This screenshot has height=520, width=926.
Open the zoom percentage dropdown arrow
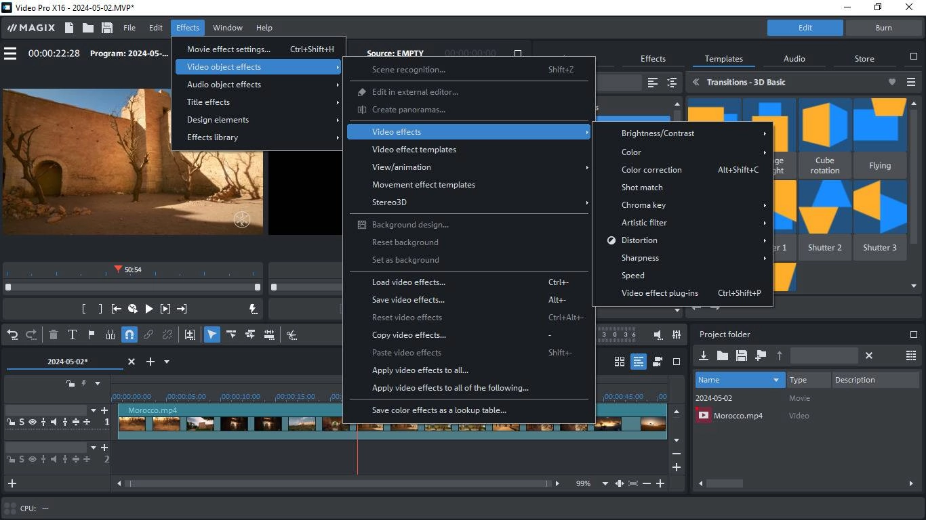pos(605,483)
